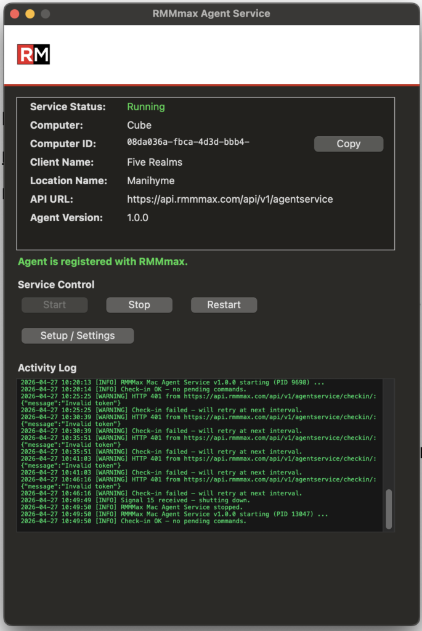Click client name Five Realms
The image size is (422, 631).
(155, 162)
